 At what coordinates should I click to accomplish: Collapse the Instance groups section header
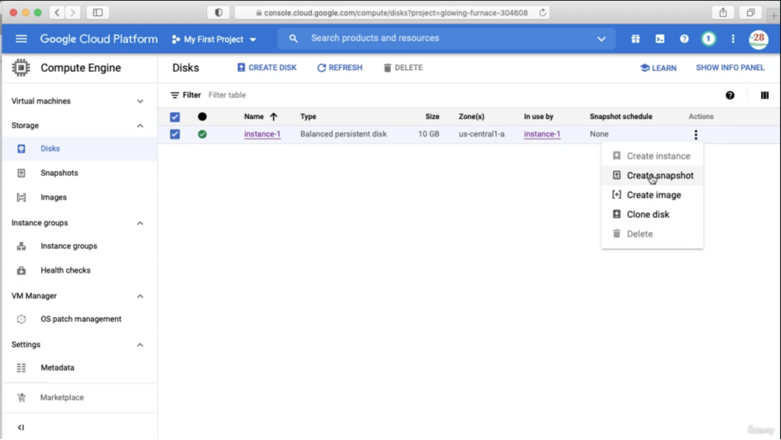pos(140,223)
